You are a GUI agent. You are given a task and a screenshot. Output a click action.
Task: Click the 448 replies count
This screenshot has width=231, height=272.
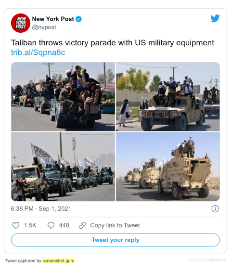pyautogui.click(x=64, y=225)
